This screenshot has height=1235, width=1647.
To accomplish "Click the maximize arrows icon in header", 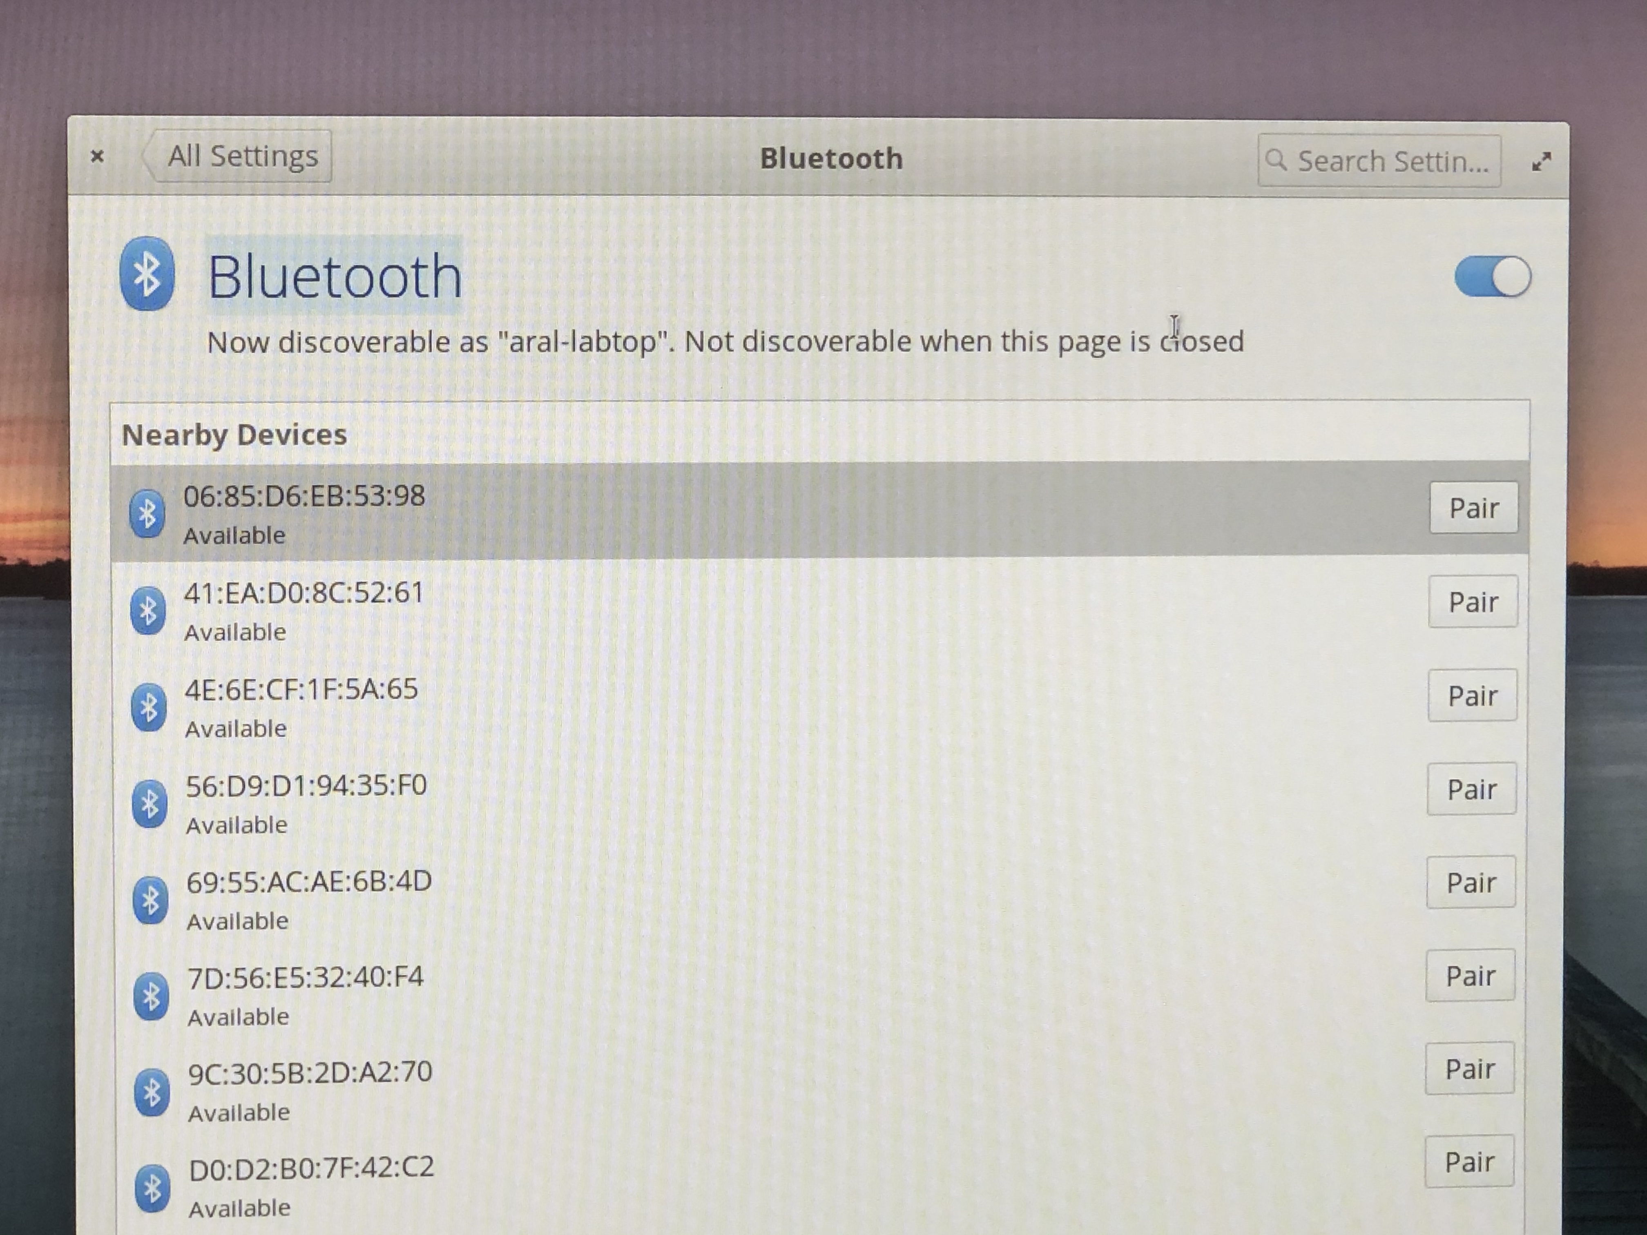I will tap(1541, 162).
